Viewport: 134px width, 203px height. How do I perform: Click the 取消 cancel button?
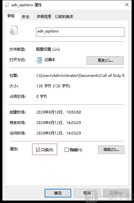[x=87, y=193]
